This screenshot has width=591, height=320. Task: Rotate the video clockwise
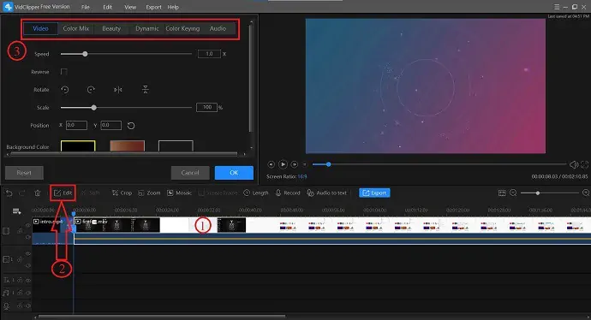coord(91,90)
